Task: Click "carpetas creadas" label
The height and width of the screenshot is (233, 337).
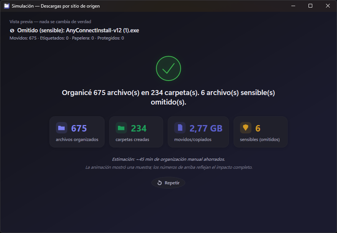Action: pos(132,139)
